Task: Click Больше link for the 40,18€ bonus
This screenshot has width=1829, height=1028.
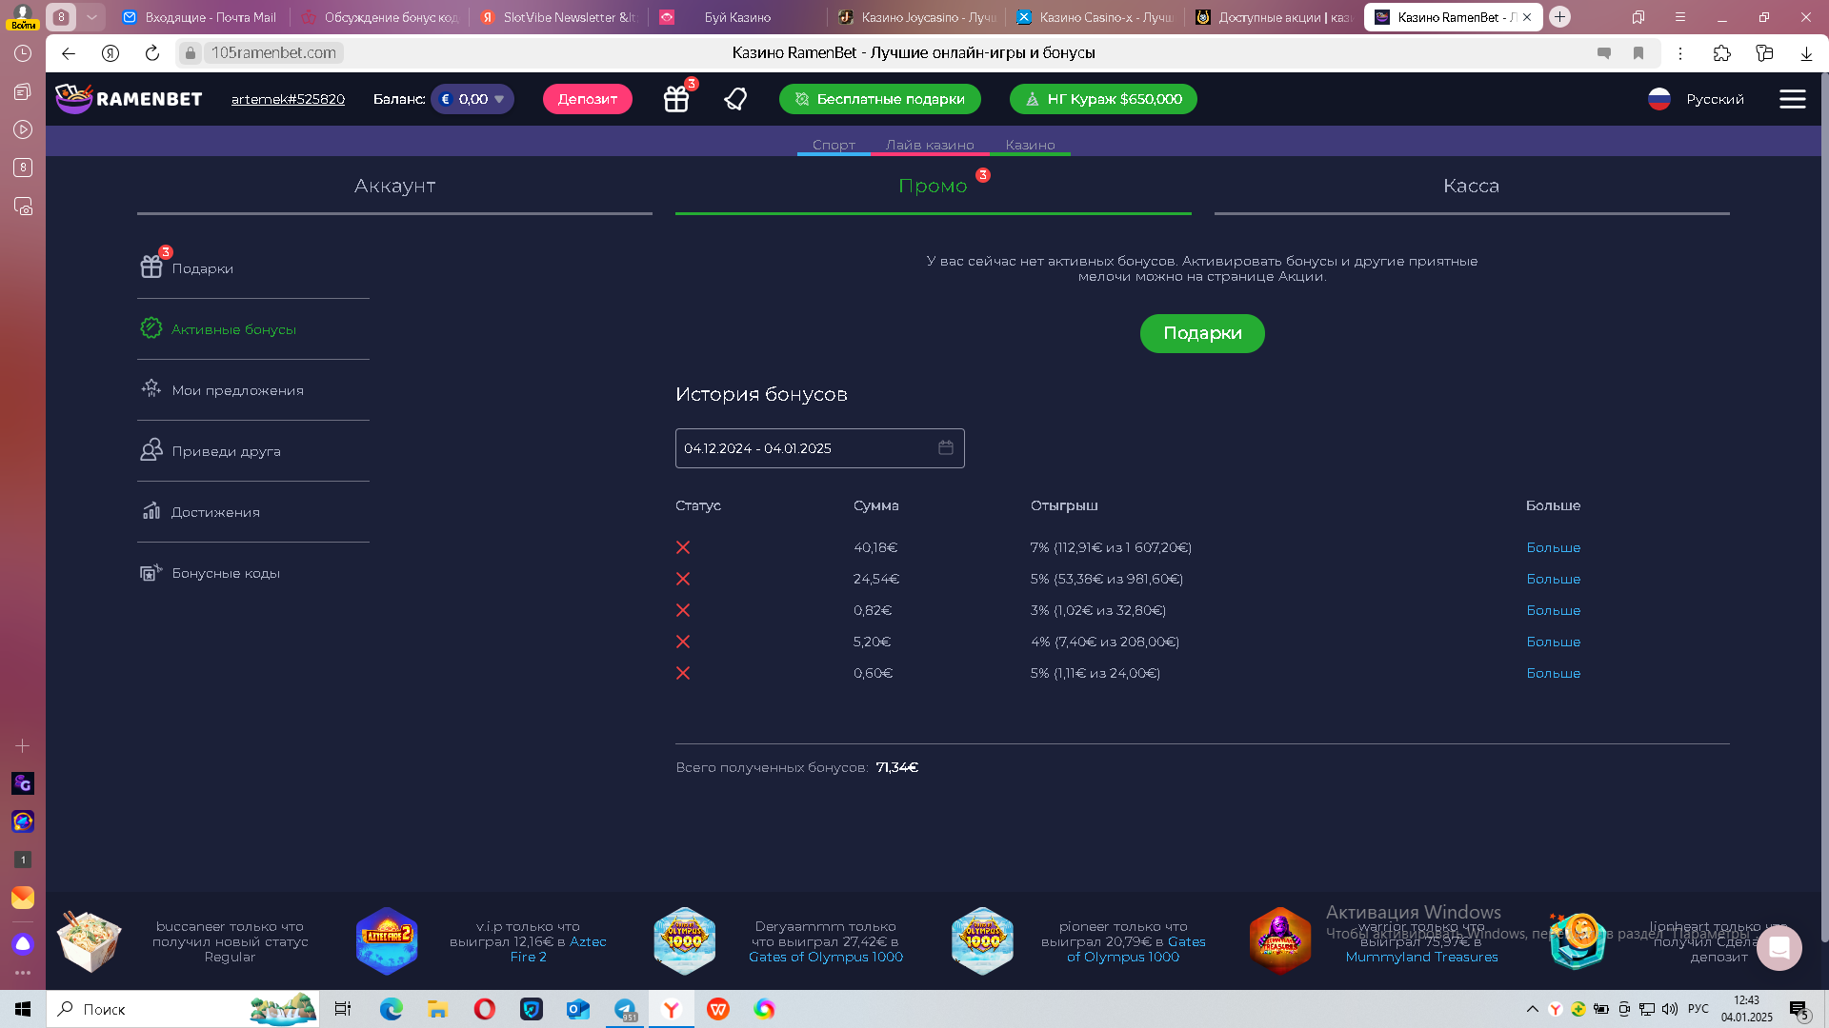Action: (x=1553, y=547)
